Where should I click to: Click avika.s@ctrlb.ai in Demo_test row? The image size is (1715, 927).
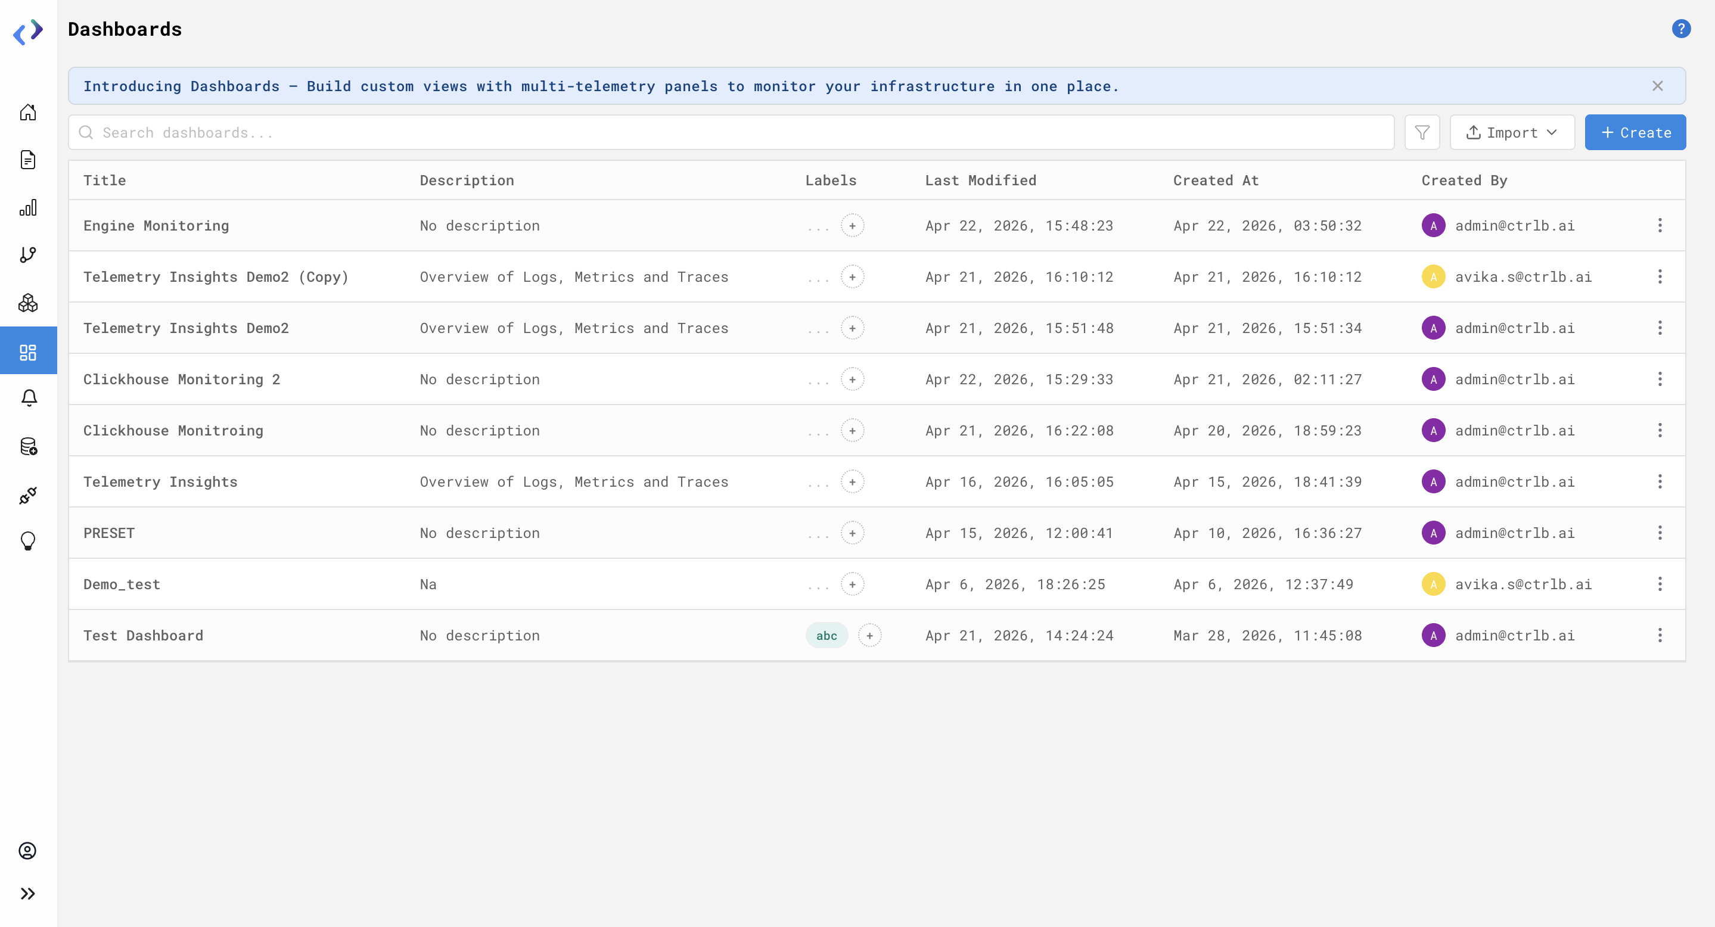[1523, 584]
